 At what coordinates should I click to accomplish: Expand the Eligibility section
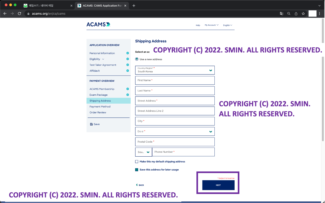(103, 59)
